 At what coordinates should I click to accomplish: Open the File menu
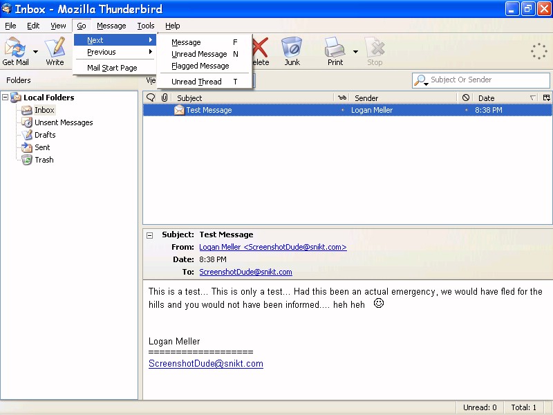[x=10, y=26]
